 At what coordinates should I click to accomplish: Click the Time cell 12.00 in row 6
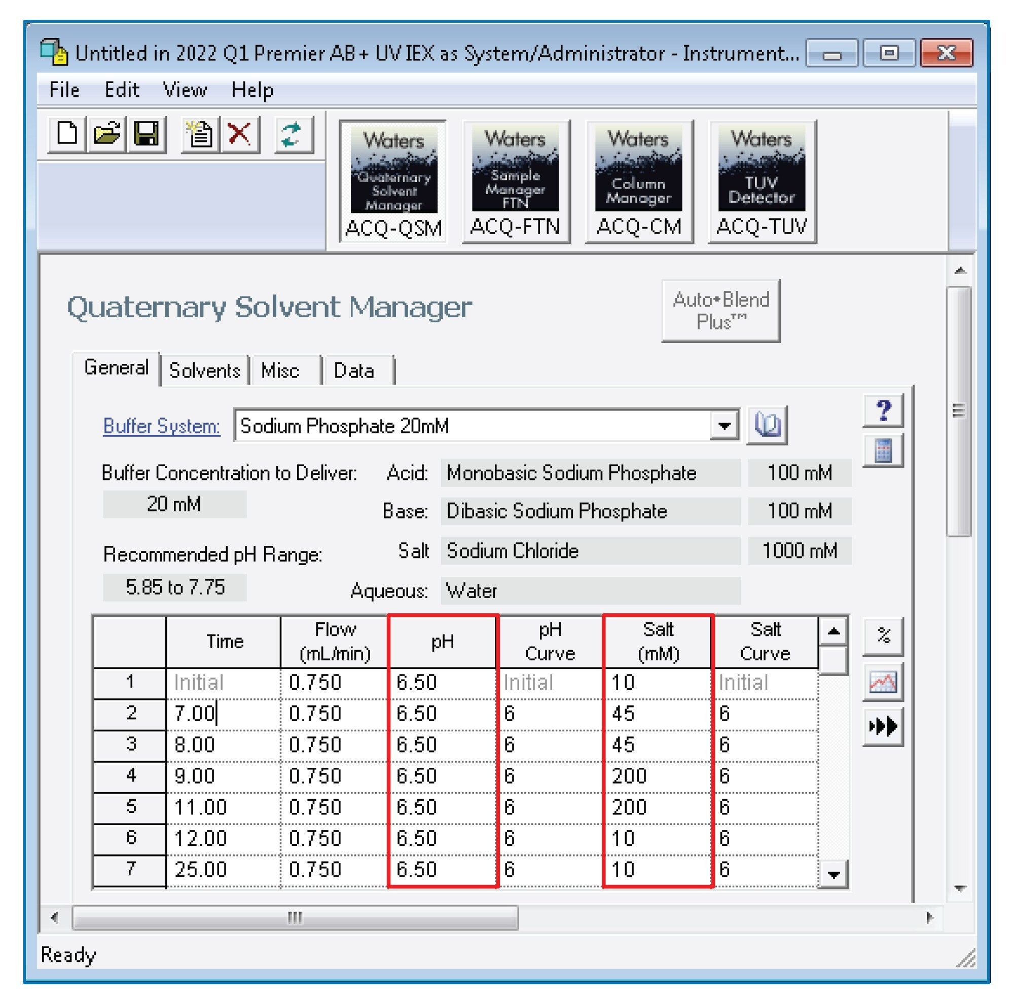pos(224,839)
